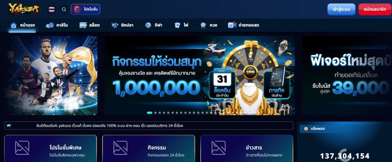Open the โปรโมชั่นพิเศษ card
The image size is (392, 162).
click(51, 149)
